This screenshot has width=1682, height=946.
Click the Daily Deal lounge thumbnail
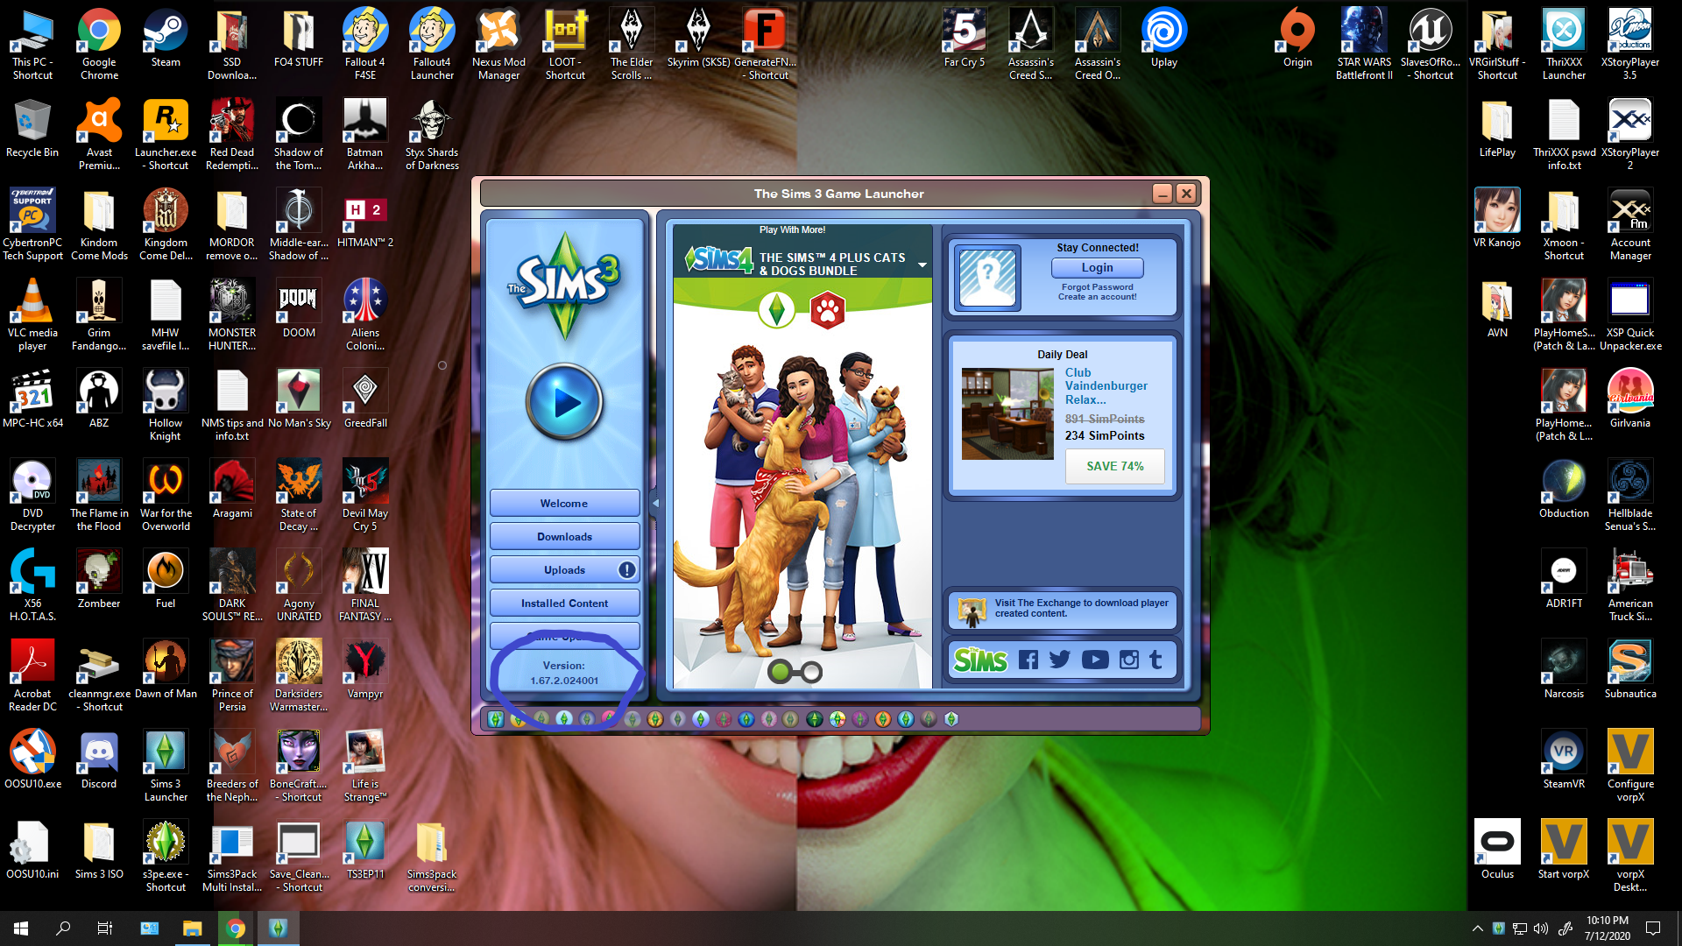[1007, 413]
